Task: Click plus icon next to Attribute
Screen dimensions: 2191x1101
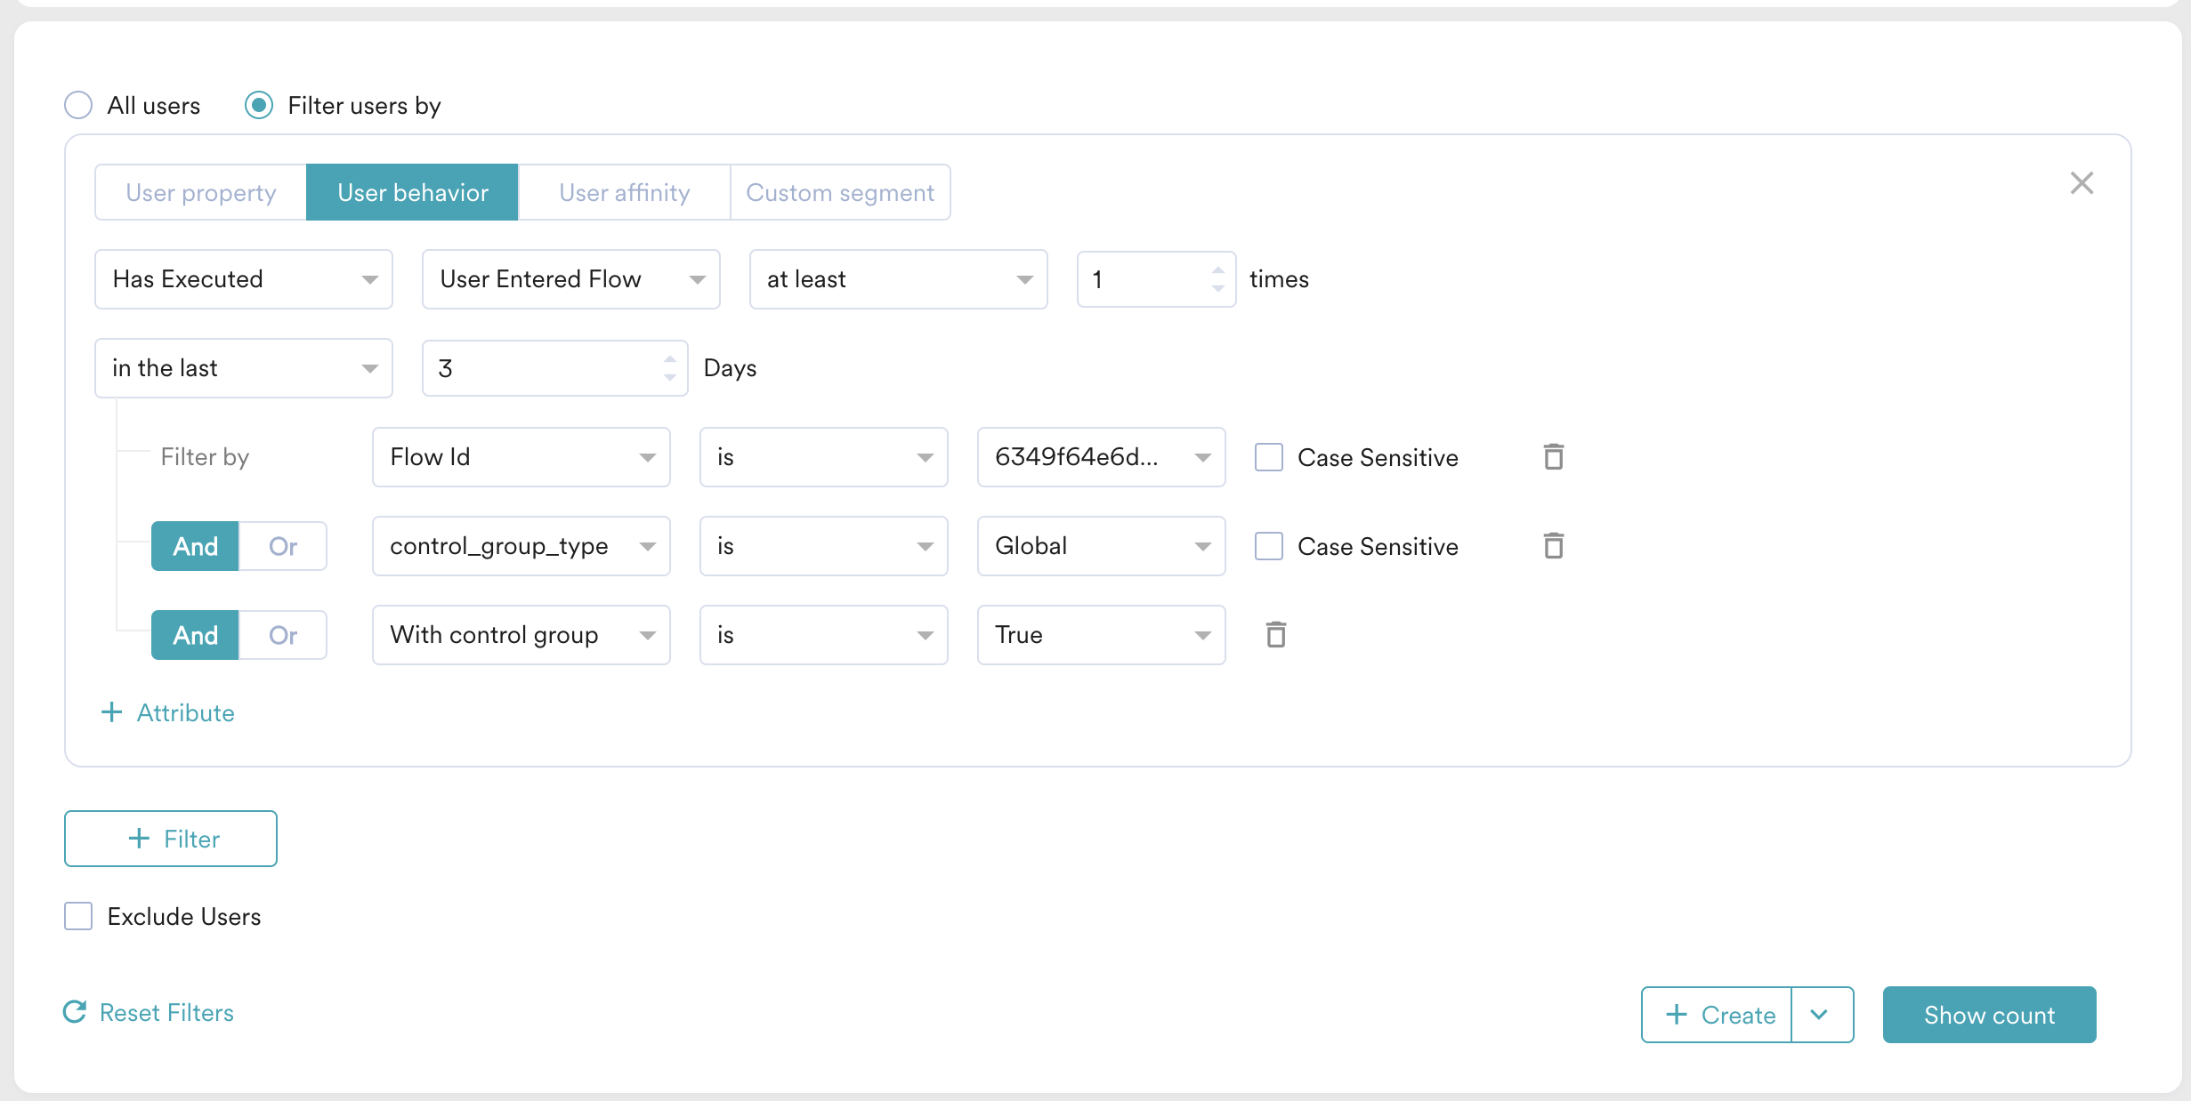Action: click(111, 712)
